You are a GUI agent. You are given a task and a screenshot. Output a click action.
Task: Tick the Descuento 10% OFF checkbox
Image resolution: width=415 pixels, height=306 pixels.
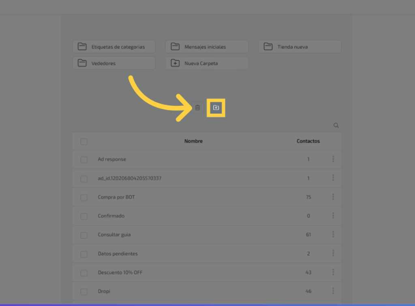(84, 273)
